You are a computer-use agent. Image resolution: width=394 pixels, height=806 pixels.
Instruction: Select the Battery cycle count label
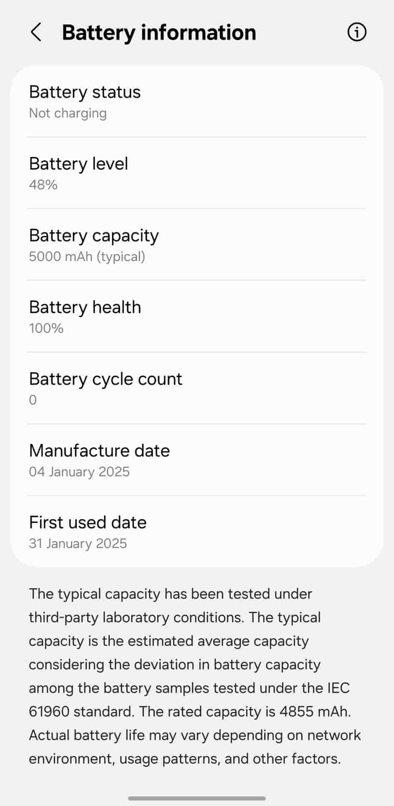(x=105, y=379)
